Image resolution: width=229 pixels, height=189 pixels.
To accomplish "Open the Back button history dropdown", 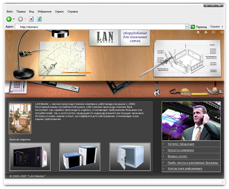I will click(14, 19).
